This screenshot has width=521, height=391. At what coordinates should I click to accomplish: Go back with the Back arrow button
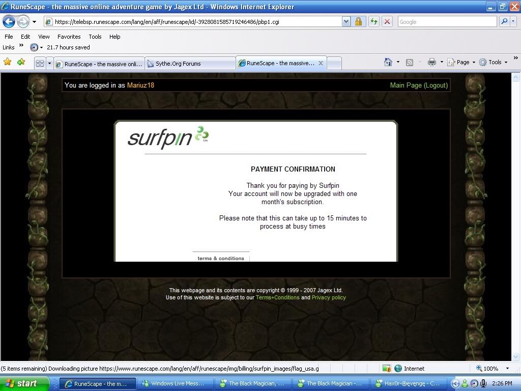point(9,22)
